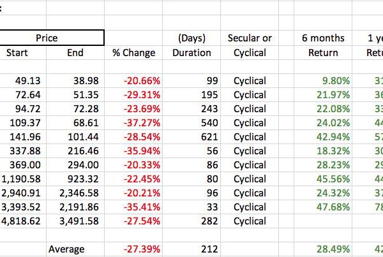Select the 6 months header cell

click(x=323, y=38)
